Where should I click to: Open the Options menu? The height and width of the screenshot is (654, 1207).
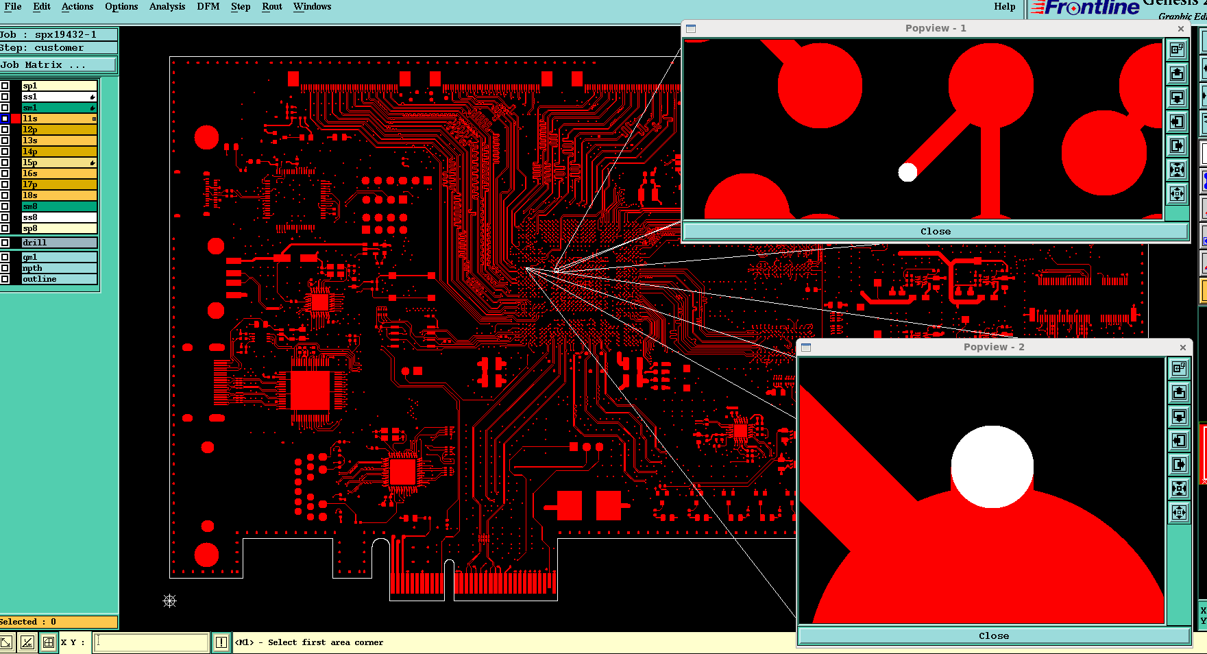pos(121,7)
